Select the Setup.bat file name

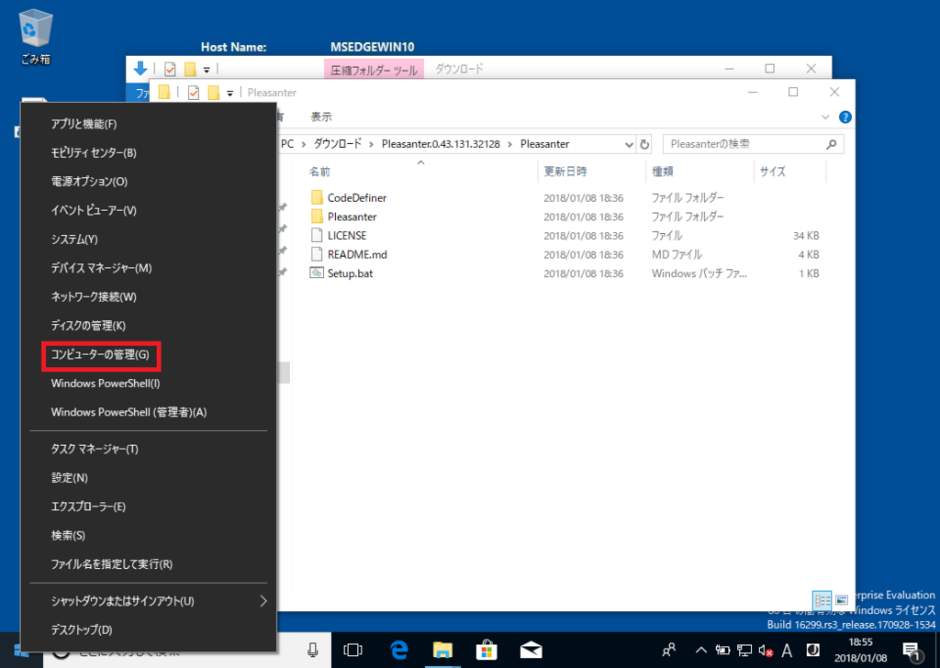click(x=350, y=273)
